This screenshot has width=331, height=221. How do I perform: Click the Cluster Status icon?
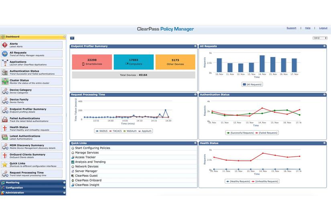pyautogui.click(x=5, y=81)
